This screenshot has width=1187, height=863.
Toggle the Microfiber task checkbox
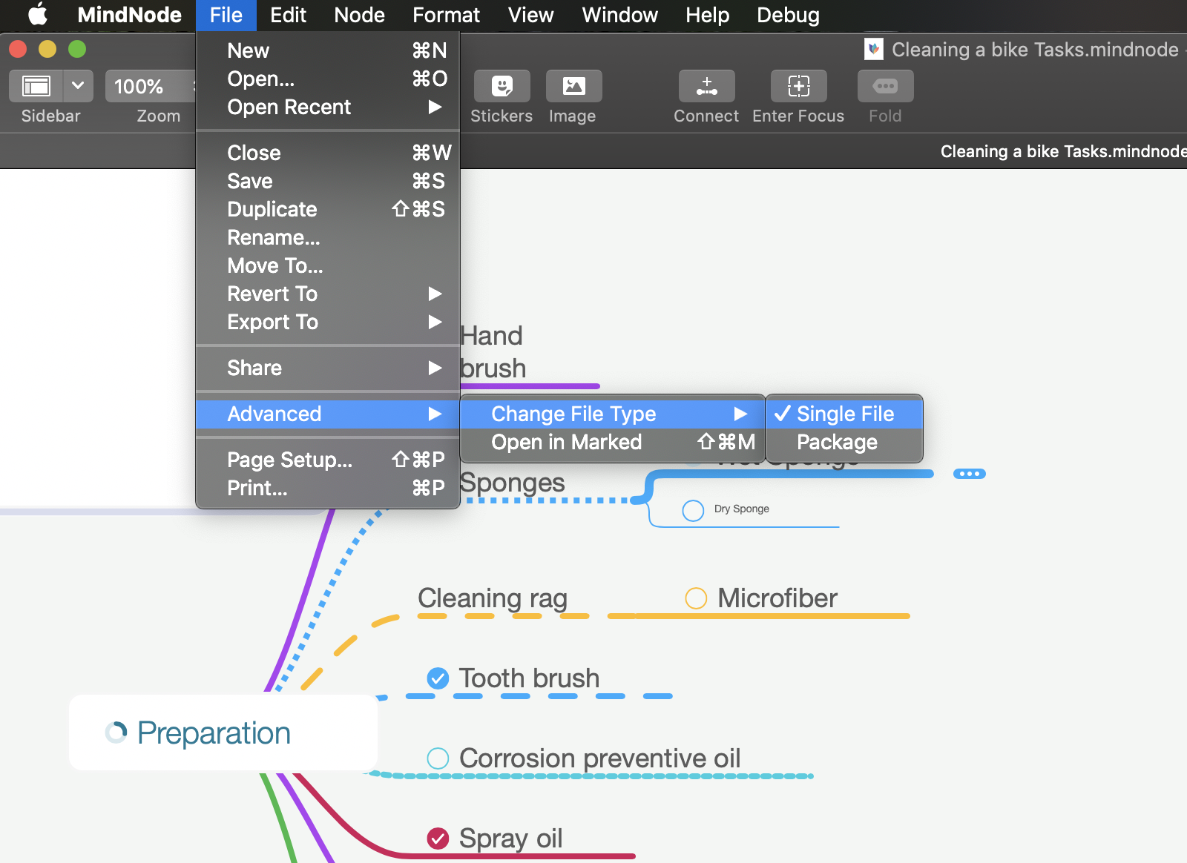click(696, 598)
